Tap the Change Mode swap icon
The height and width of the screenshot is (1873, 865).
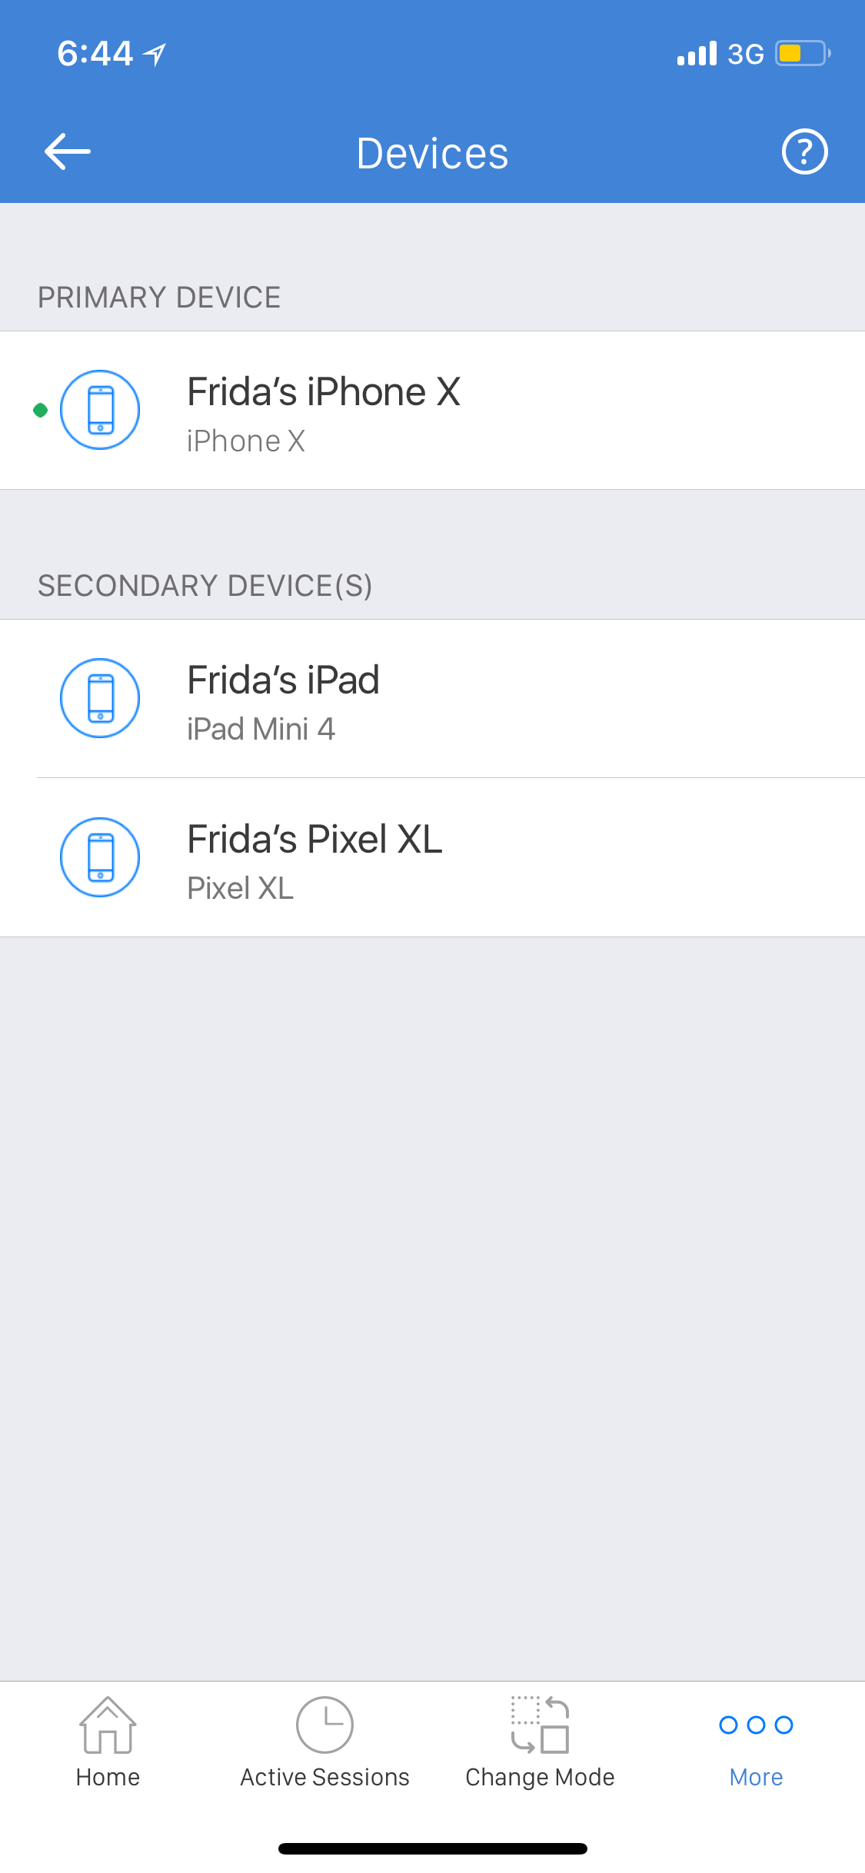(x=540, y=1725)
